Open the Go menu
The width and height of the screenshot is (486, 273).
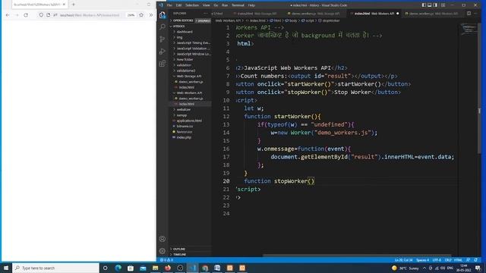[x=216, y=5]
